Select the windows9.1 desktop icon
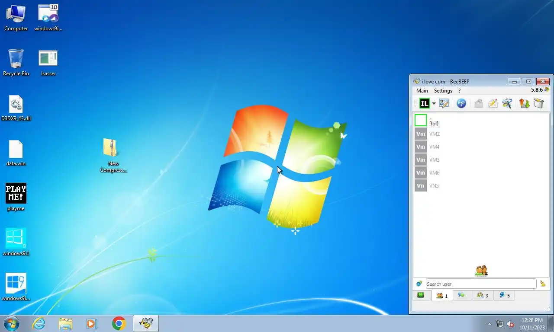This screenshot has width=554, height=332. (16, 243)
